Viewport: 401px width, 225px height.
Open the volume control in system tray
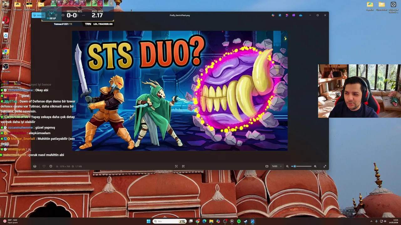click(385, 221)
